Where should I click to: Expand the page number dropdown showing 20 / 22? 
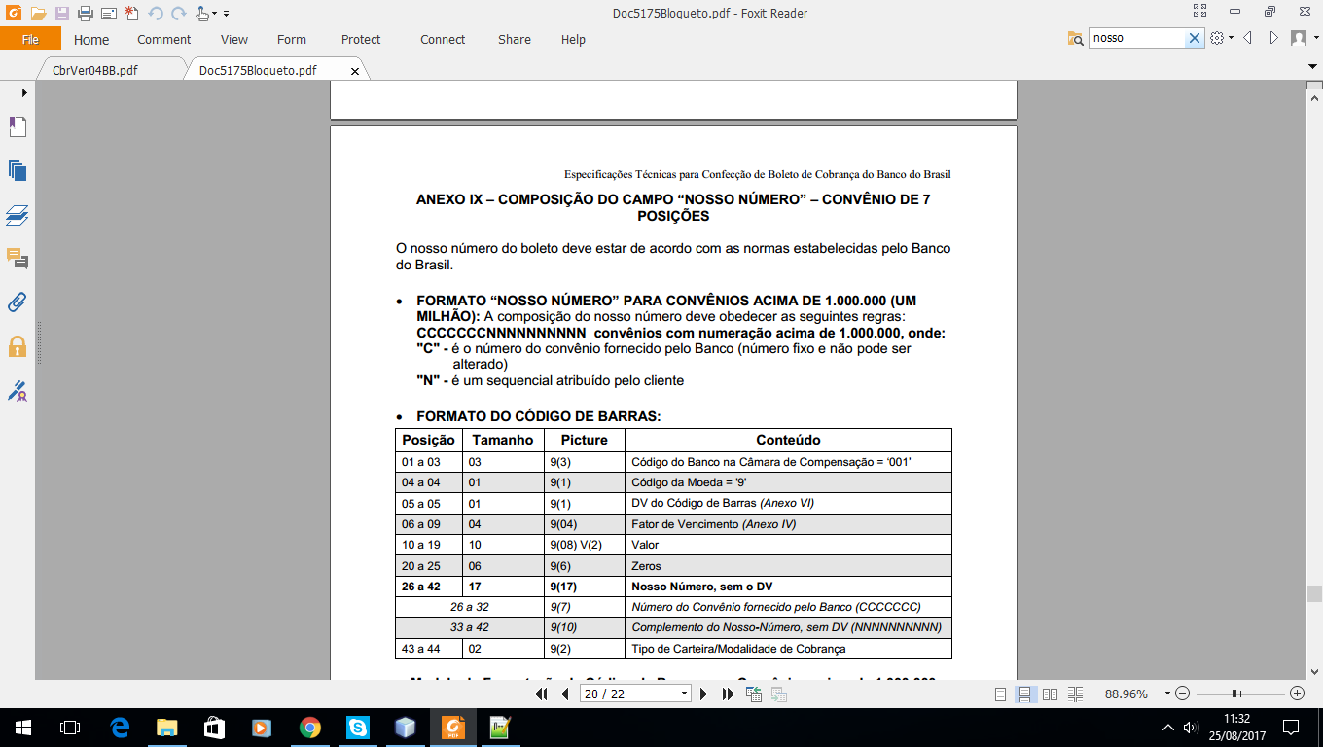pyautogui.click(x=682, y=694)
